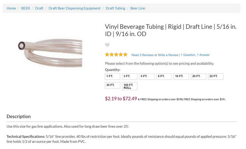This screenshot has width=246, height=149.
Task: Pick the 25 FT. quantity option
Action: [x=216, y=76]
